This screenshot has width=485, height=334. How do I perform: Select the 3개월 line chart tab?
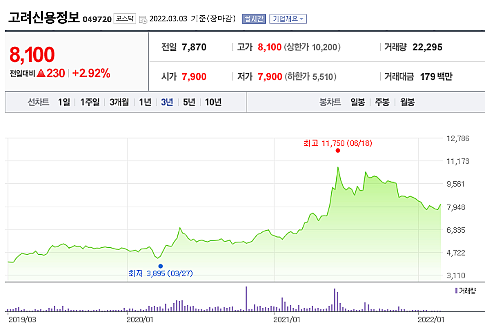click(x=119, y=102)
